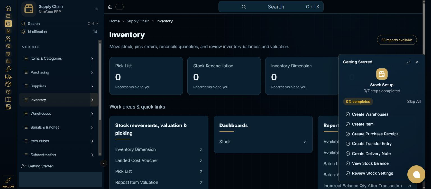Select Purchasing module in sidebar
The image size is (431, 189).
coord(55,72)
